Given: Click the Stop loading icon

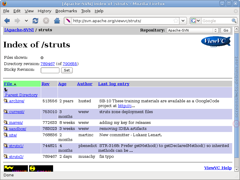Looking at the screenshot, I should click(46, 21).
